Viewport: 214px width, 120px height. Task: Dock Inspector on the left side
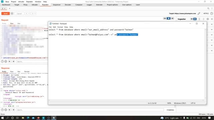(192, 19)
